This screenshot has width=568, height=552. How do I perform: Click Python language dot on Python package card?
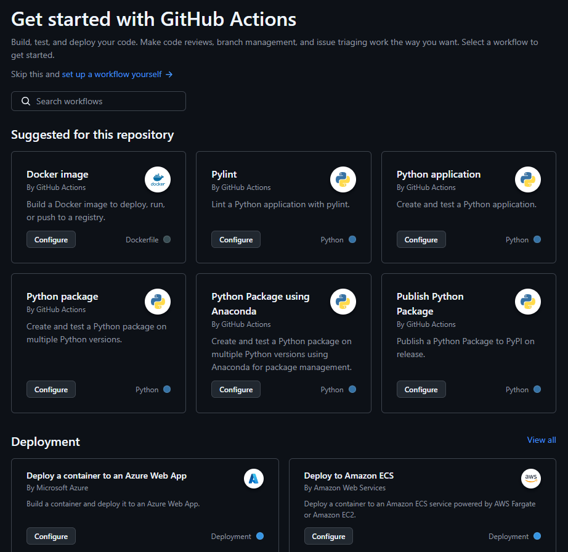pos(167,389)
